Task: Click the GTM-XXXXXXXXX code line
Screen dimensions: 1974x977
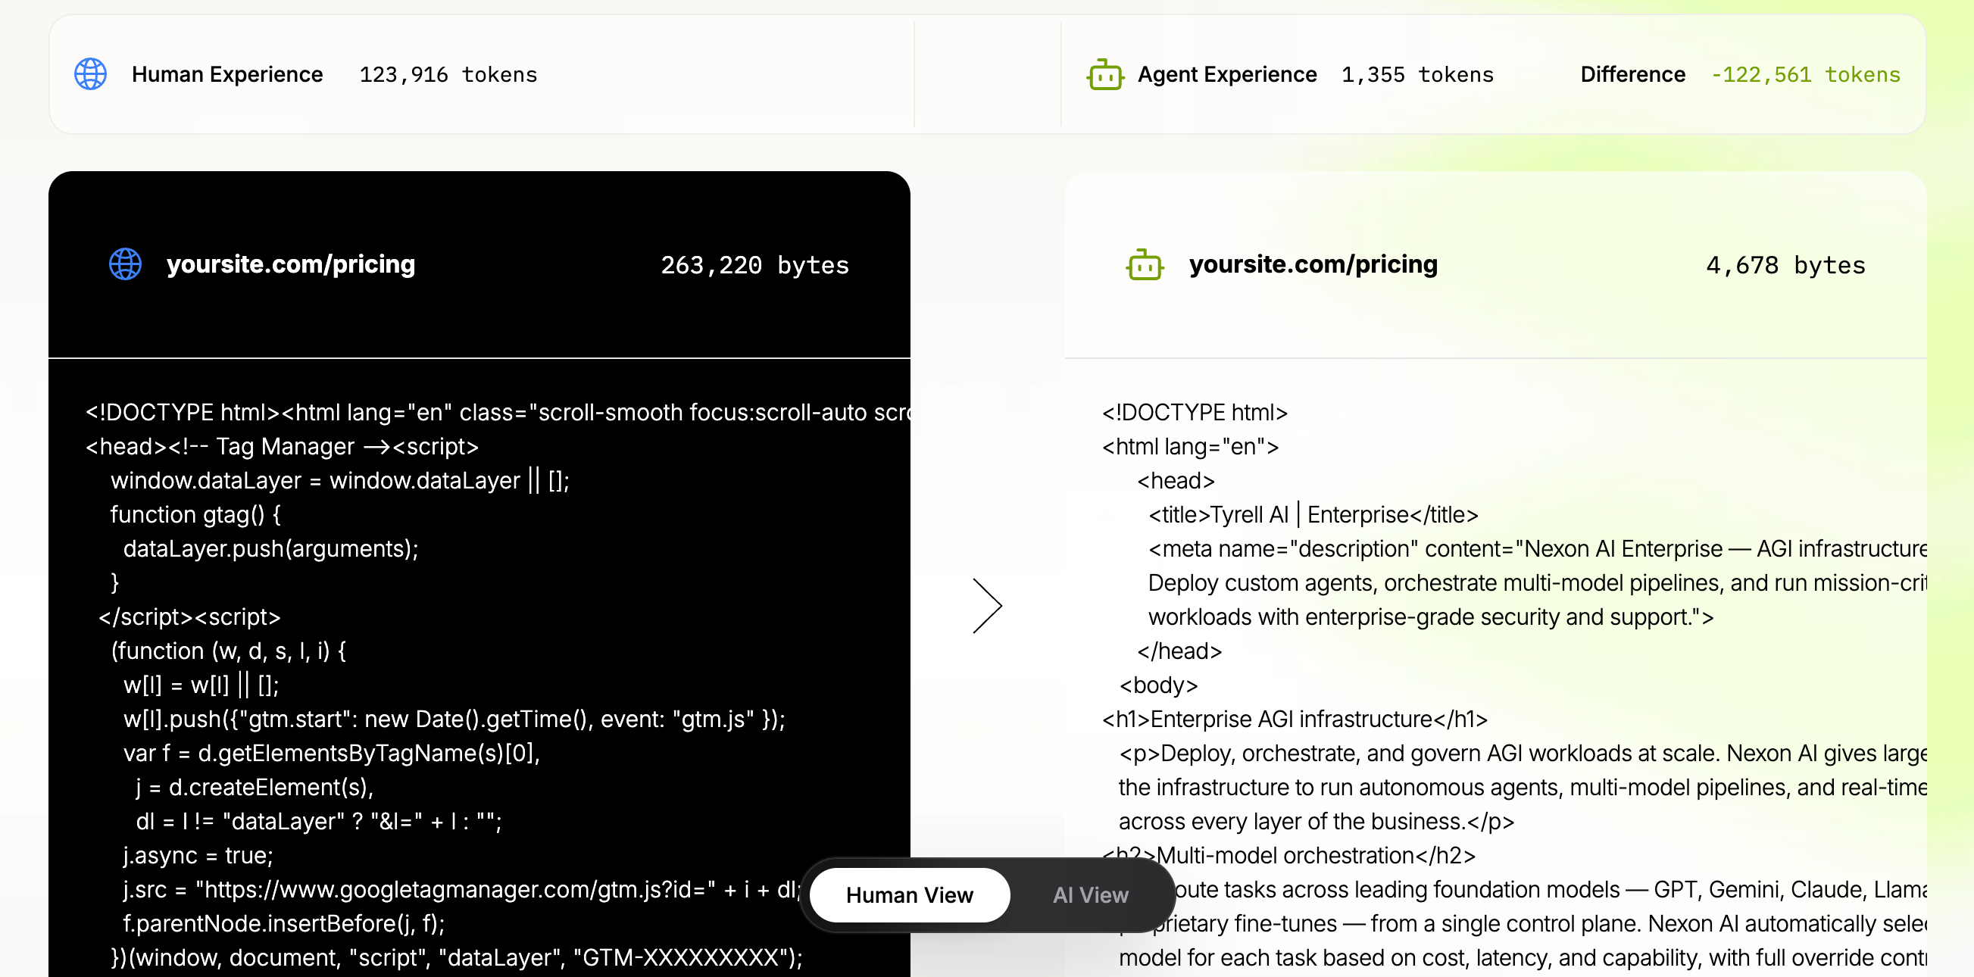Action: (457, 958)
